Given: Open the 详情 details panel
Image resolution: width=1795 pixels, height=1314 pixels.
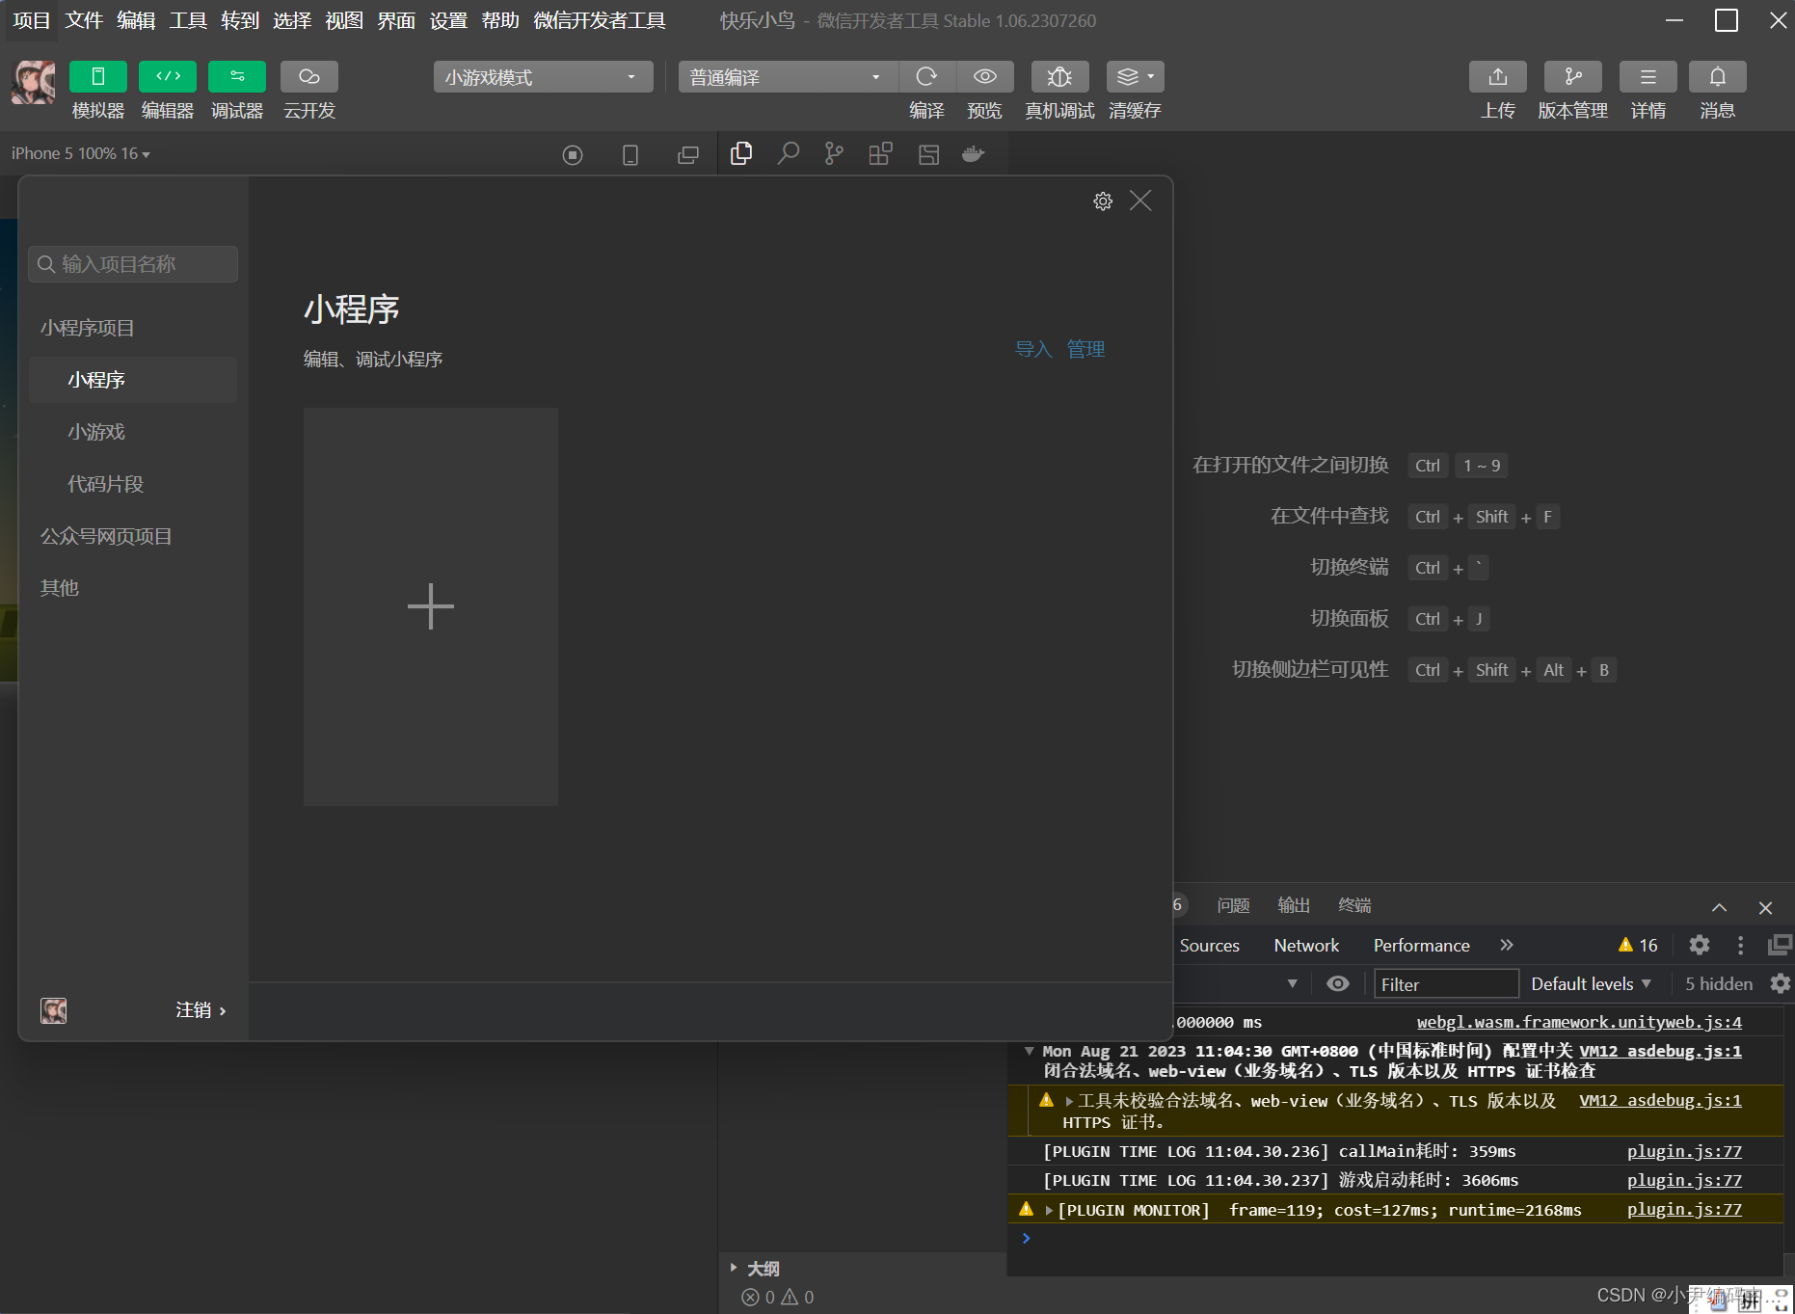Looking at the screenshot, I should [1648, 77].
